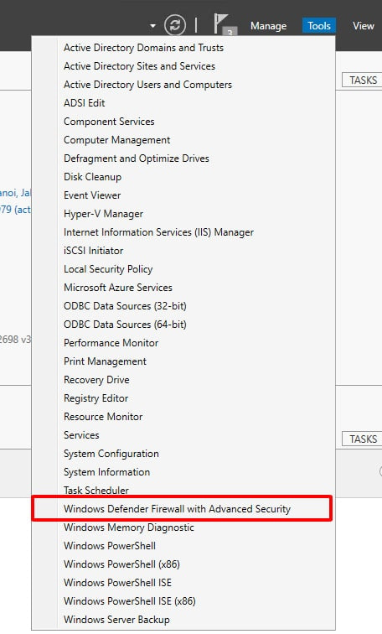The height and width of the screenshot is (634, 382).
Task: Launch Windows PowerShell (x86)
Action: tap(183, 564)
